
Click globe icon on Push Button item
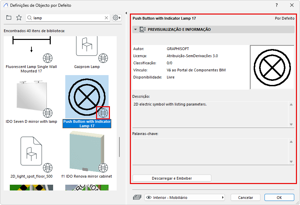click(x=103, y=113)
